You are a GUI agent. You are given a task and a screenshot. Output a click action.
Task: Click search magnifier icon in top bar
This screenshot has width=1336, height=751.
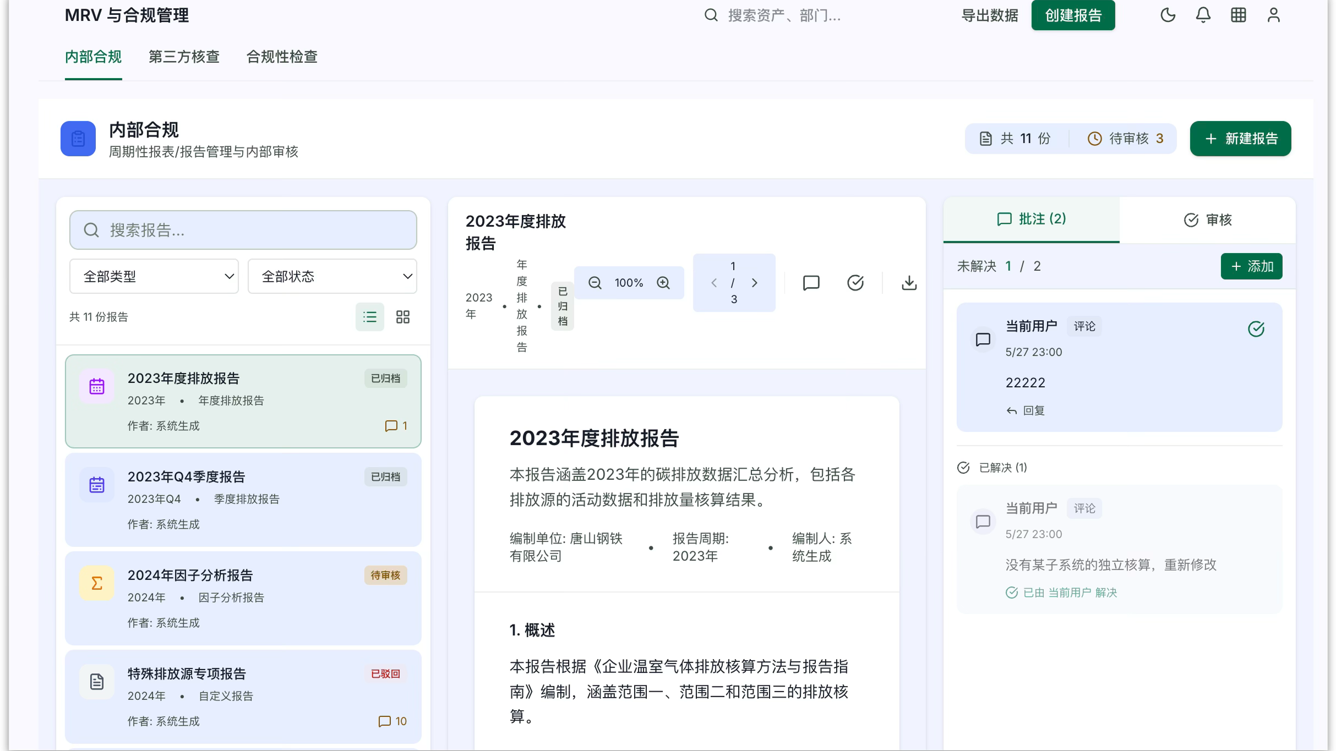click(x=711, y=15)
